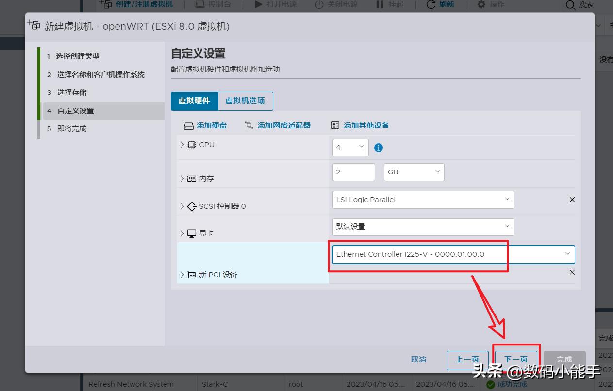This screenshot has height=391, width=613.
Task: Click the Add hard disk icon
Action: tap(189, 125)
